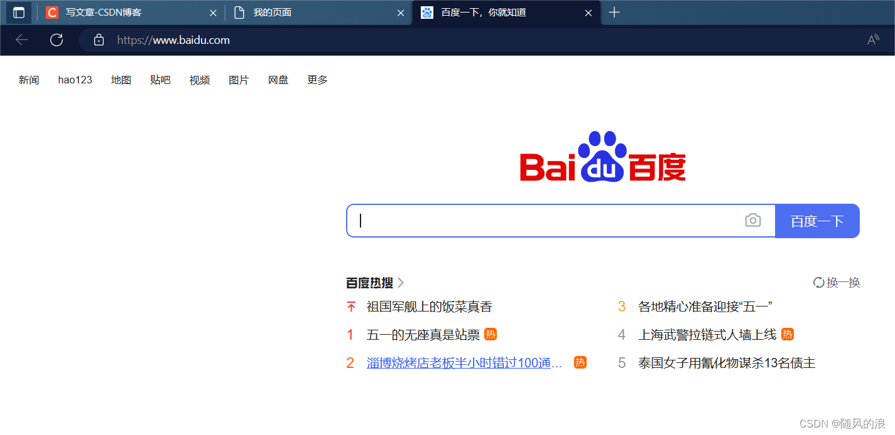This screenshot has height=435, width=895.
Task: Click the pinned-top arrow icon before 祖国军舰
Action: tap(351, 307)
